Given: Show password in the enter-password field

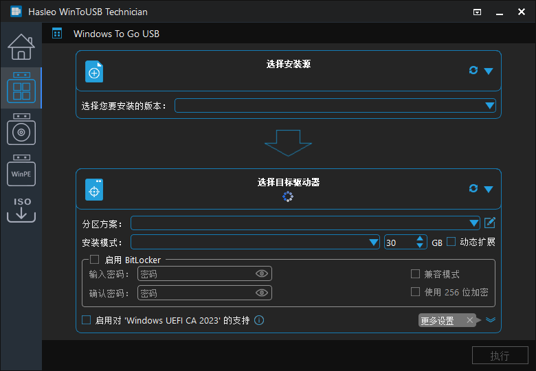Looking at the screenshot, I should pyautogui.click(x=262, y=273).
